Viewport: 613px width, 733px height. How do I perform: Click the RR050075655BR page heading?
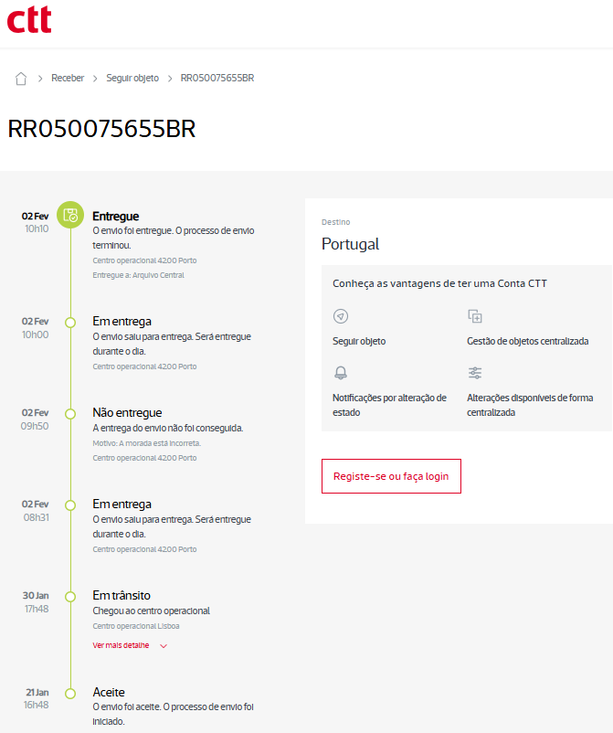click(101, 129)
